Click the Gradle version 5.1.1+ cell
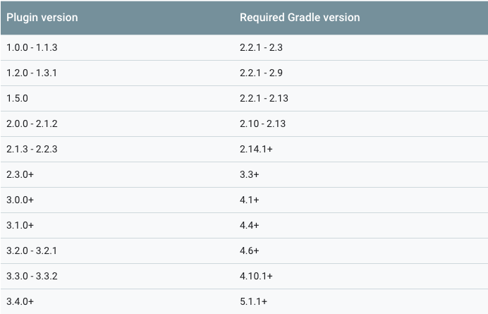 click(x=253, y=301)
